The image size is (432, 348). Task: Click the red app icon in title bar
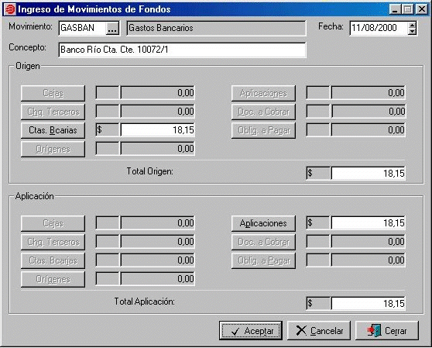point(10,9)
